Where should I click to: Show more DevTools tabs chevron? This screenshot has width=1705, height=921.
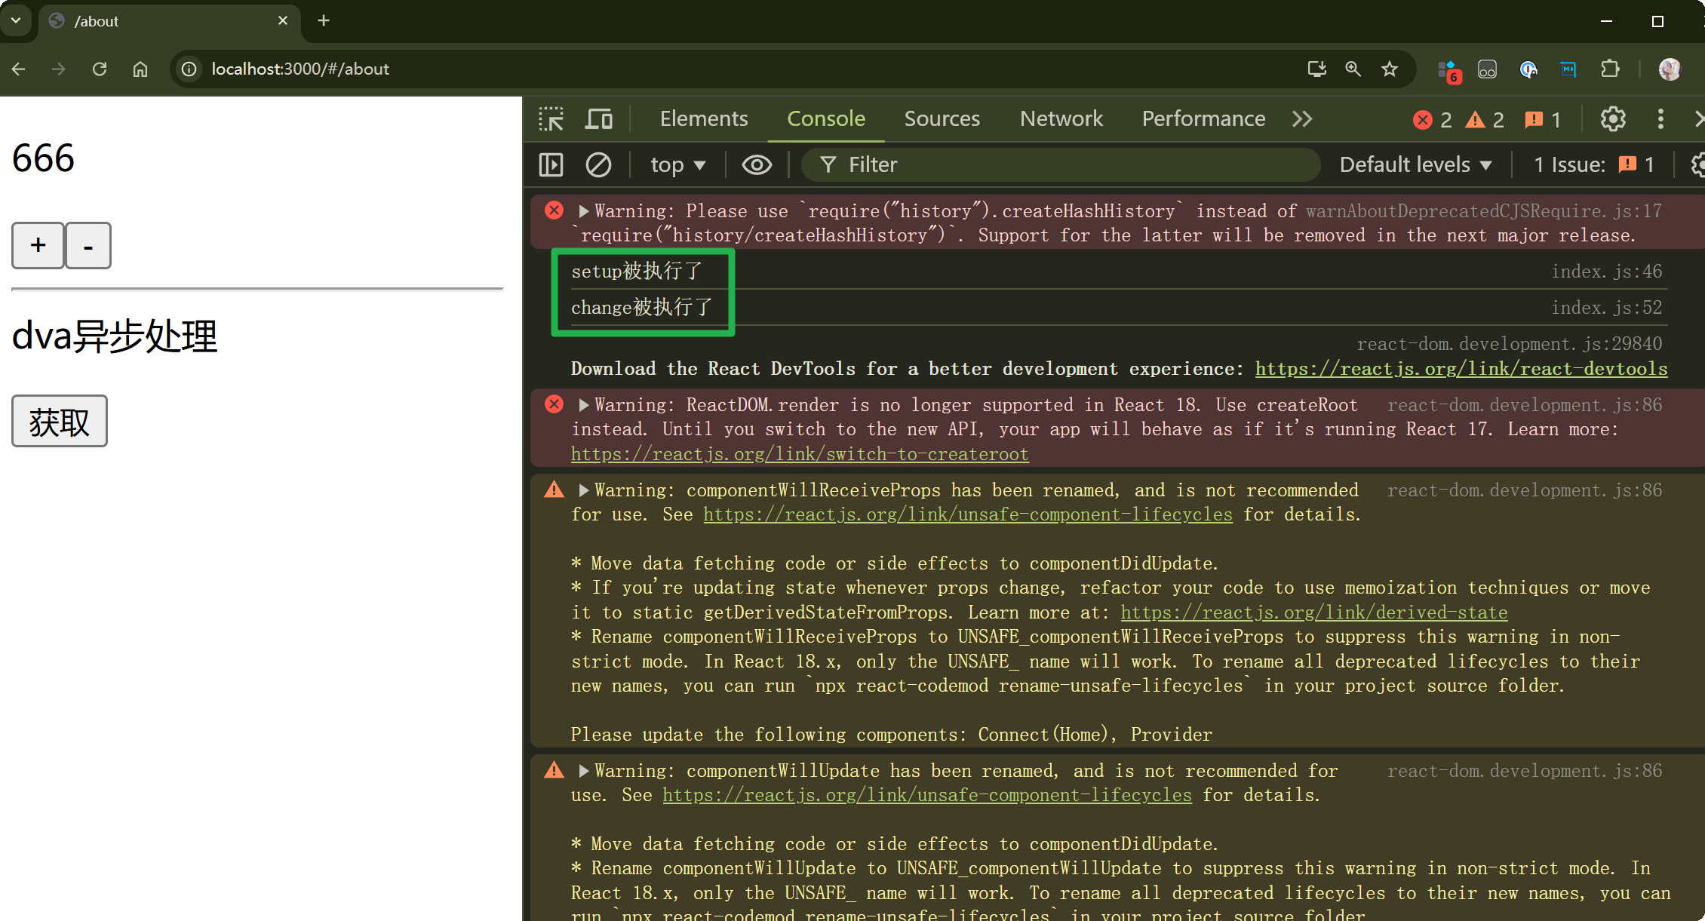tap(1302, 119)
